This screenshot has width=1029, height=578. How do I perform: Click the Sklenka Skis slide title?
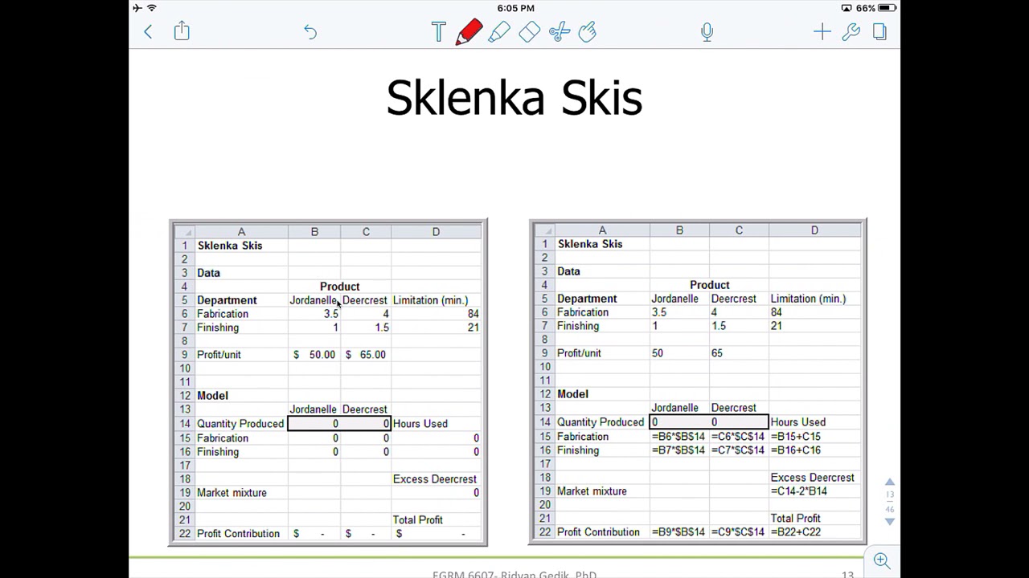pos(514,98)
